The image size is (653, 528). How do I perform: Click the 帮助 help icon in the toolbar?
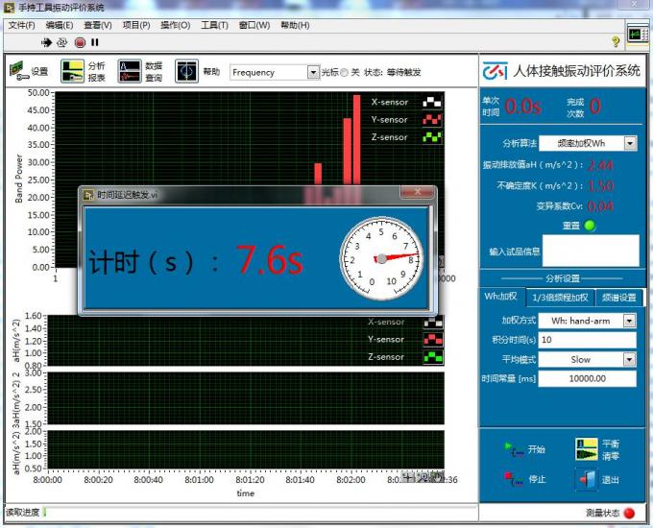186,72
